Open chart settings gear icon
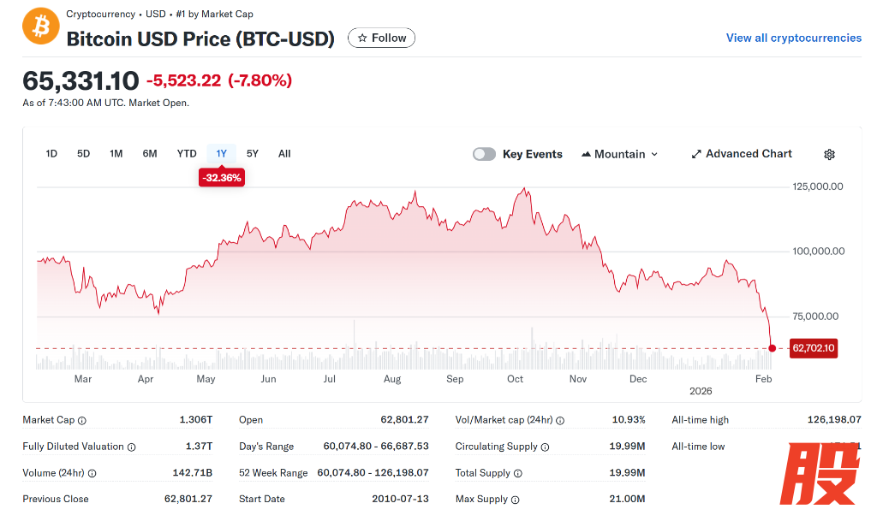The height and width of the screenshot is (521, 877). (x=829, y=155)
